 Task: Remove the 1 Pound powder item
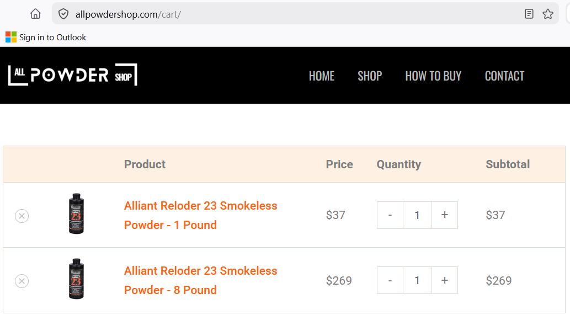[22, 216]
